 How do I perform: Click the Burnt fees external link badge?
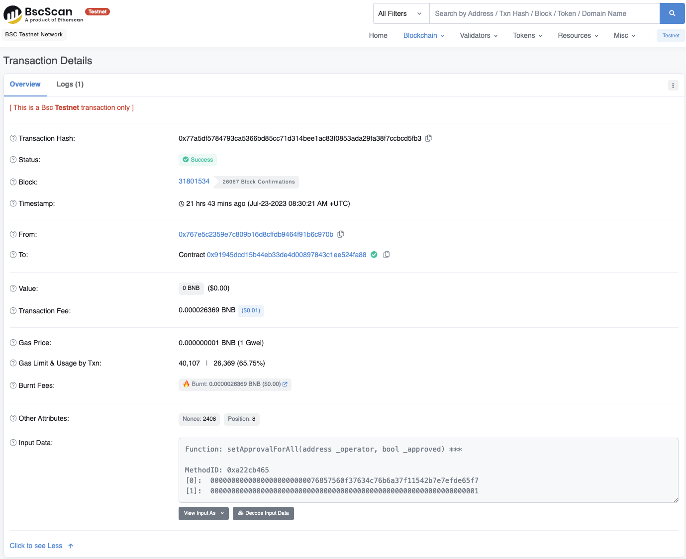(235, 384)
